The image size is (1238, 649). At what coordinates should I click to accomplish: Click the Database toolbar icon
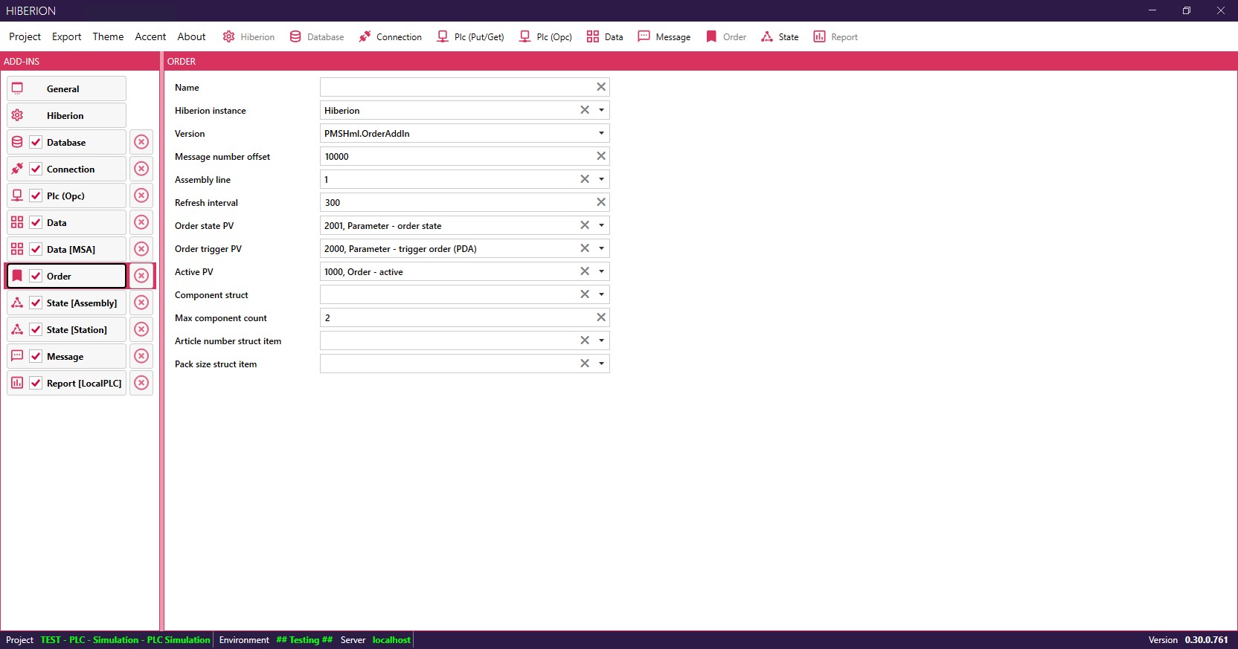[295, 36]
